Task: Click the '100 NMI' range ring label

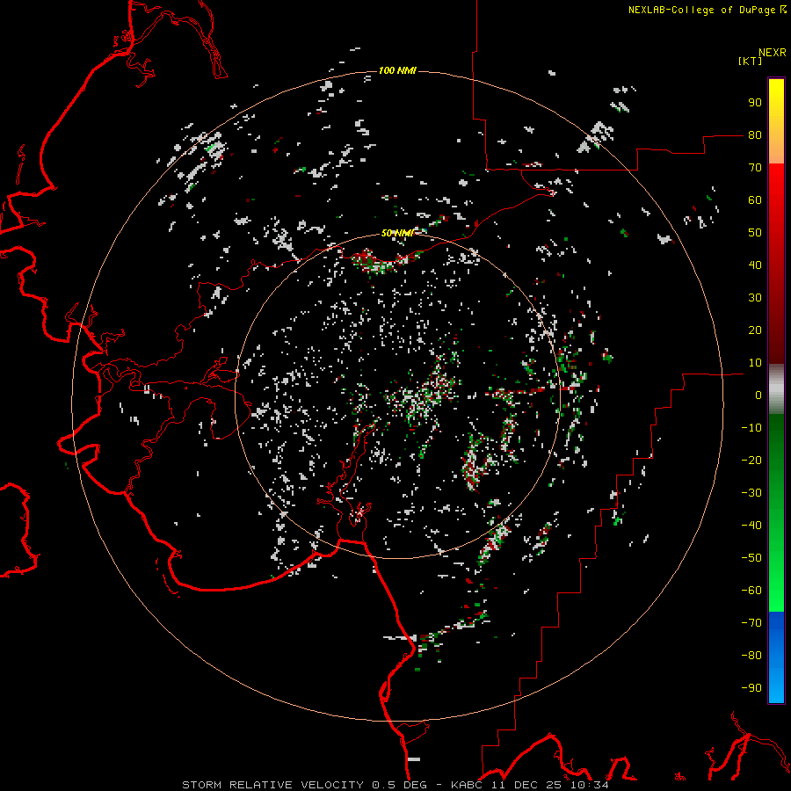Action: pyautogui.click(x=397, y=70)
